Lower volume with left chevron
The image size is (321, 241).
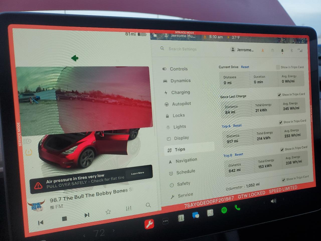(x=264, y=203)
